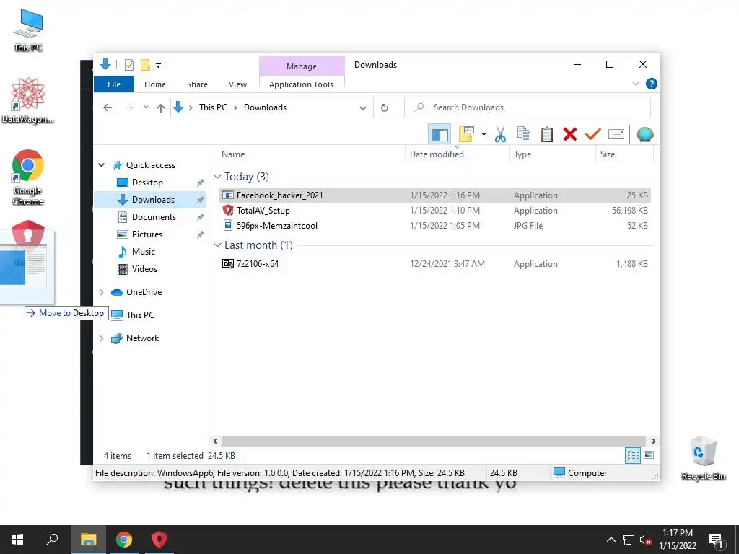This screenshot has width=739, height=554.
Task: Select 7z2106-x64 file
Action: point(435,264)
